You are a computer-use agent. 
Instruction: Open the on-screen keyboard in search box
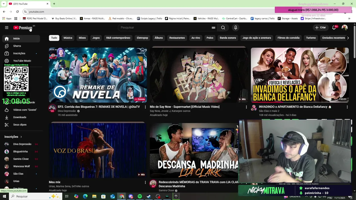point(213,27)
